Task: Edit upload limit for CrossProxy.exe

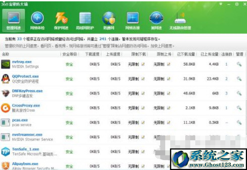Action: point(169,108)
